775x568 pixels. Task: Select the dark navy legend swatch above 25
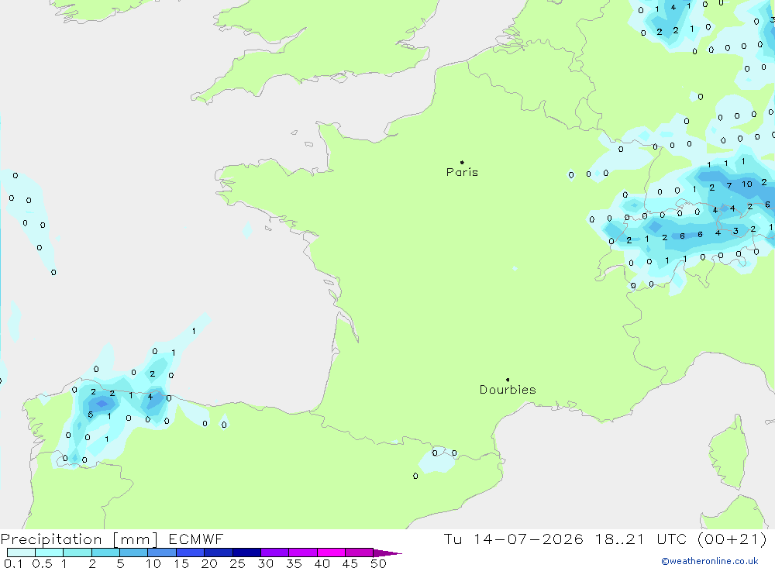click(246, 553)
